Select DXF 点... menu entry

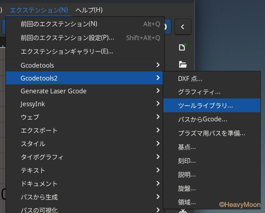[x=190, y=79]
